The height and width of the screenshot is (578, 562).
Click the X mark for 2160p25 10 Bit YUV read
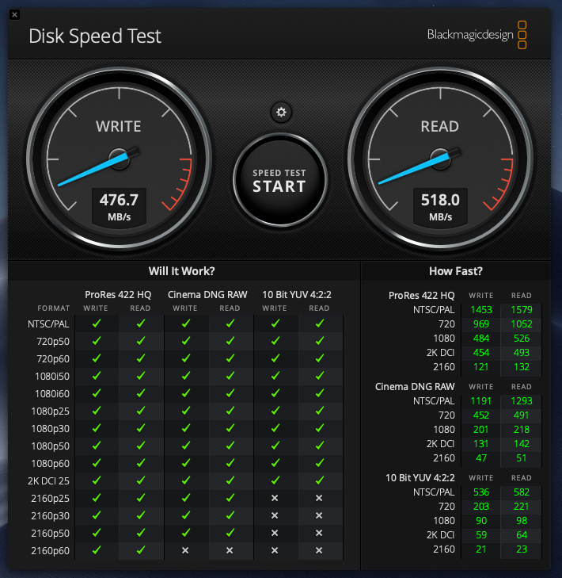[x=319, y=498]
